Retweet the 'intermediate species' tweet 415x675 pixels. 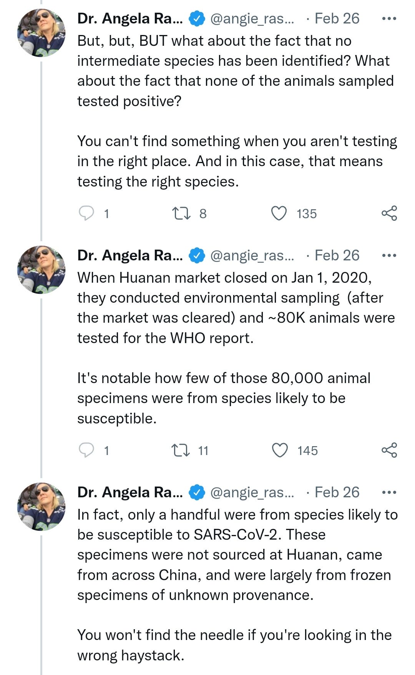coord(181,213)
